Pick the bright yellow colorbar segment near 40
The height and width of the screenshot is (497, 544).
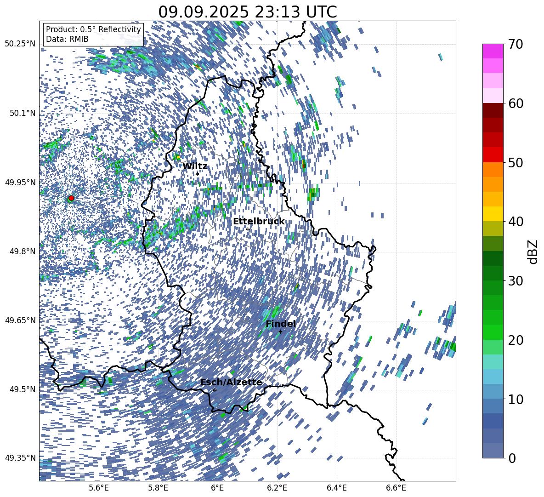493,214
